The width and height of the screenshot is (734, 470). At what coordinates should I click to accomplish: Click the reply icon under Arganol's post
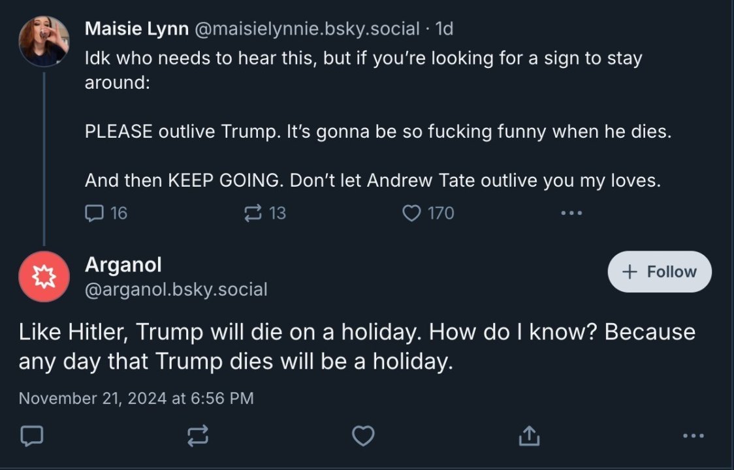pos(31,435)
